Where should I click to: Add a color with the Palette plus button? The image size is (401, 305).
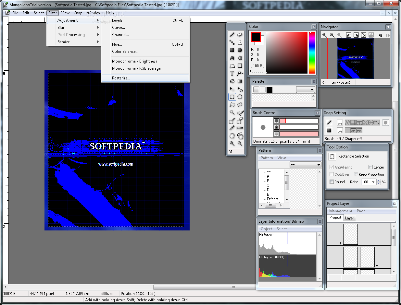[256, 90]
